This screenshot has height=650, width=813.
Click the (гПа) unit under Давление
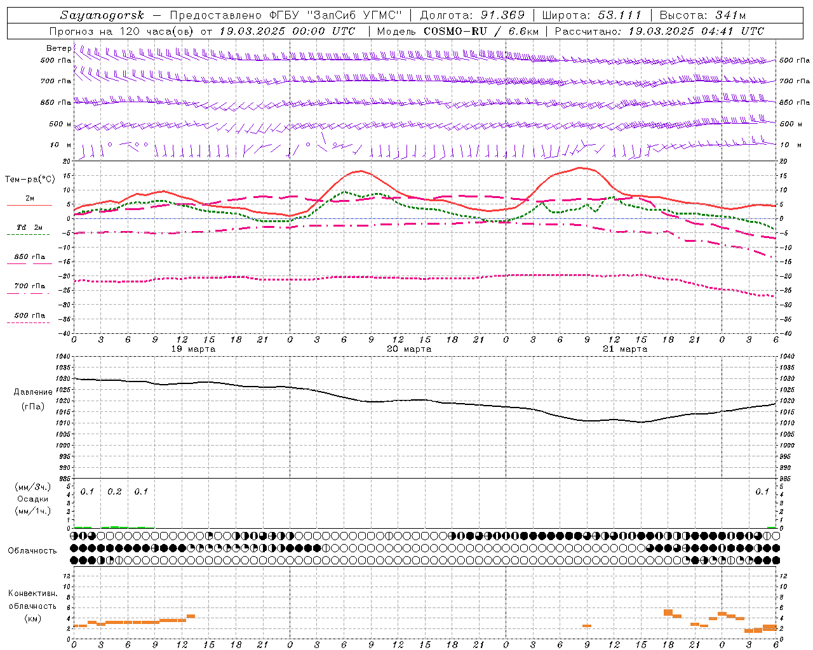32,406
